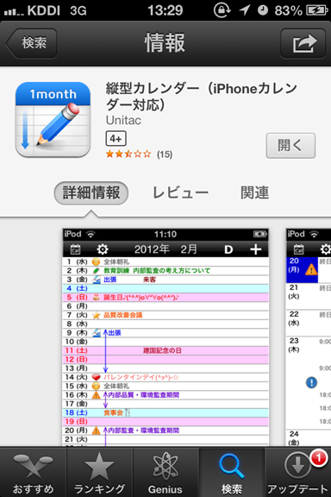Tap the 品質改善会議 row in screenshot

[x=165, y=315]
